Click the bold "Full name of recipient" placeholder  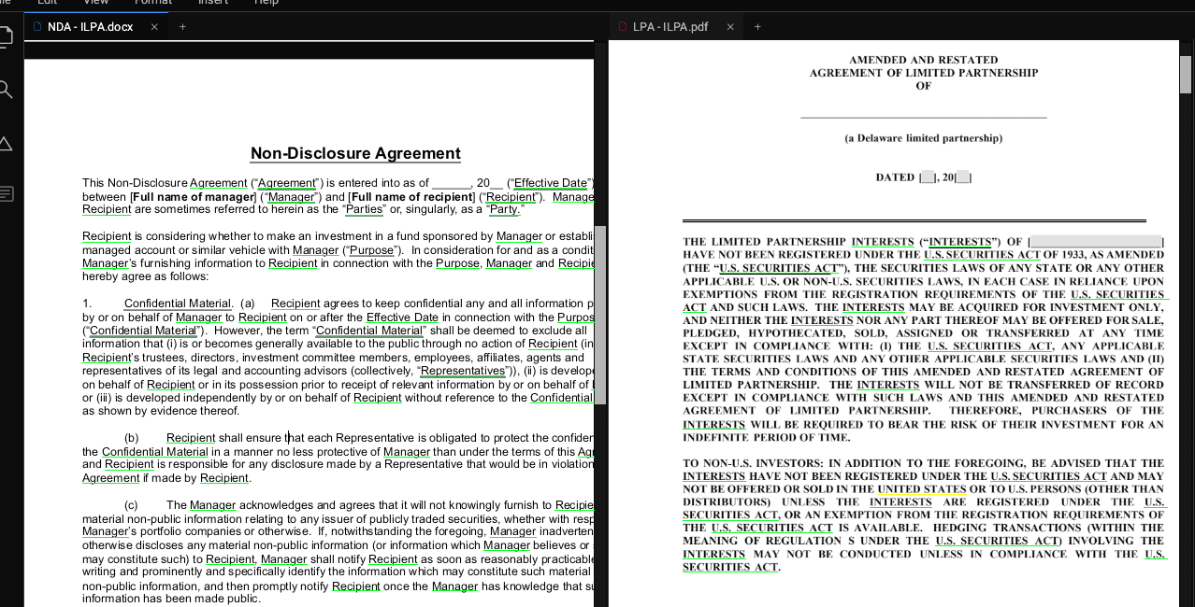click(411, 197)
